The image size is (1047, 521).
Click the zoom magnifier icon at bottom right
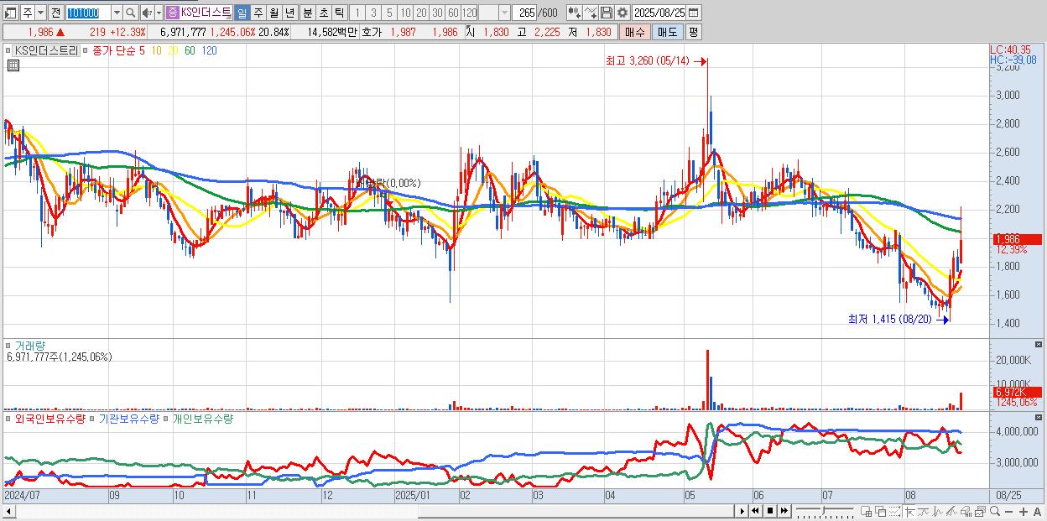pyautogui.click(x=995, y=511)
